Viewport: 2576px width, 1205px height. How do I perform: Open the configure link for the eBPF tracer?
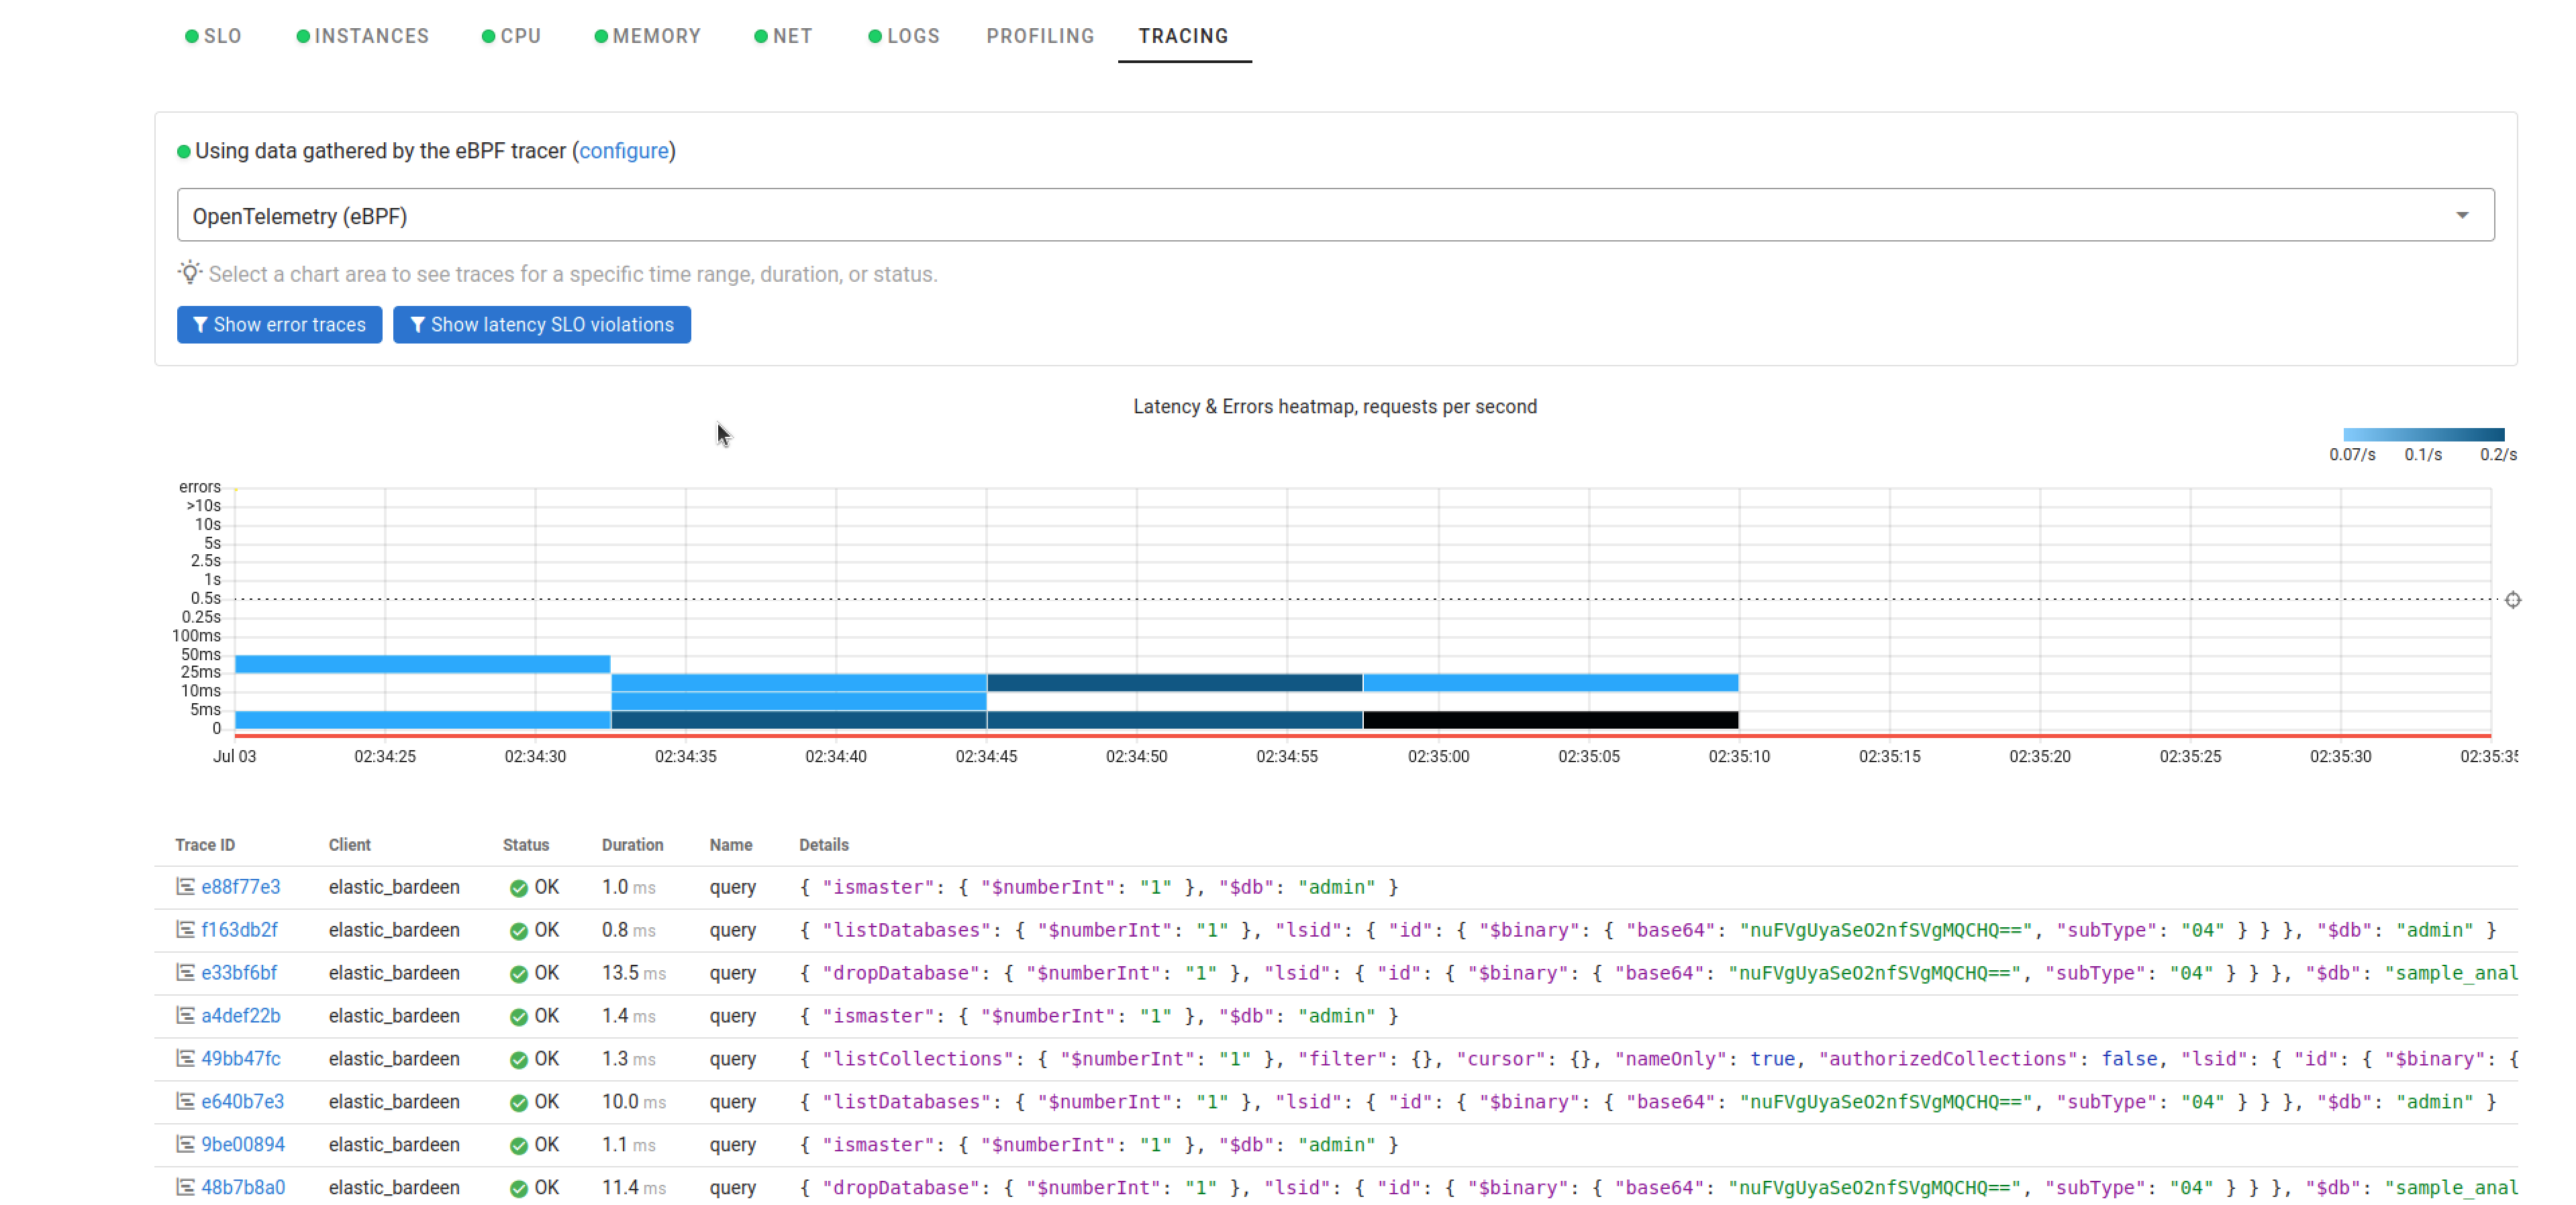[625, 151]
